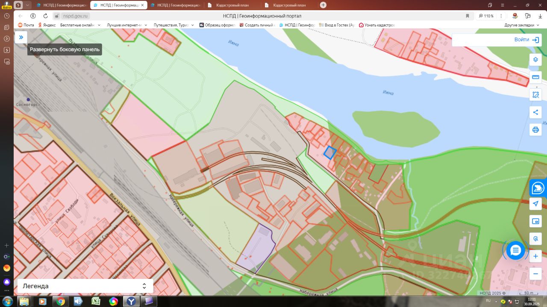Click the circular search-nearby map tool
Screen dimensions: 547x307
click(535, 238)
